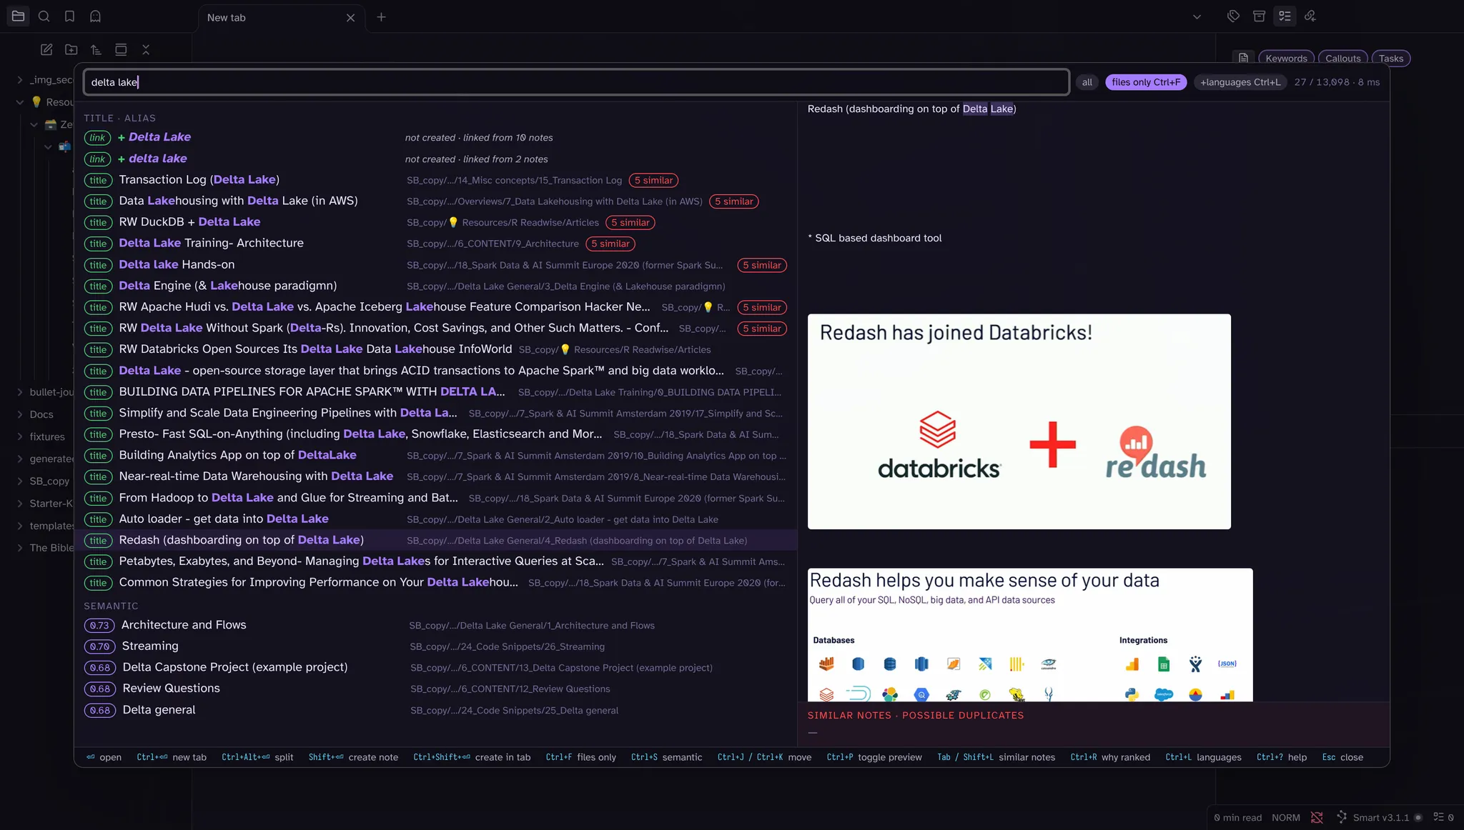Screen dimensions: 1464x830
Task: Click "5 similar" badge on Transaction Log result
Action: click(x=653, y=181)
